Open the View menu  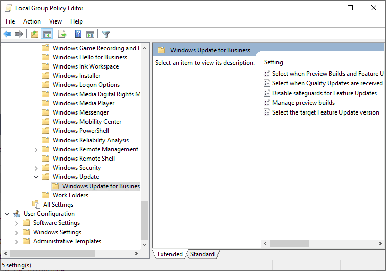55,21
